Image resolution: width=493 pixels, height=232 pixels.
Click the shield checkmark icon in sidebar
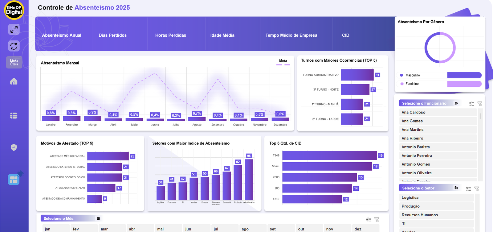pyautogui.click(x=14, y=147)
